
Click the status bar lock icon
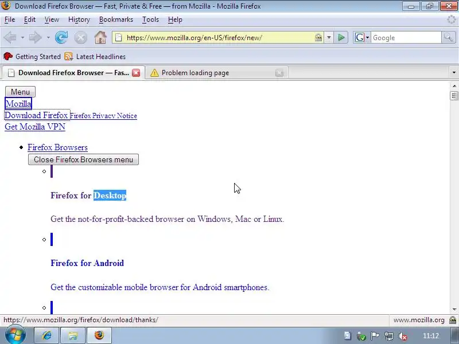452,320
